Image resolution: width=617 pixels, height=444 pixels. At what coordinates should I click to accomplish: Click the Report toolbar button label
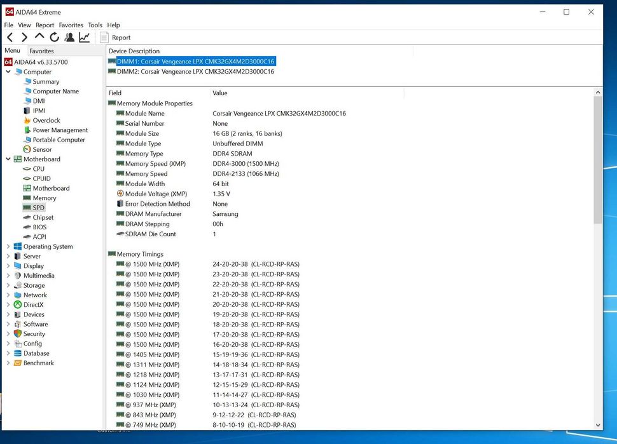click(121, 37)
